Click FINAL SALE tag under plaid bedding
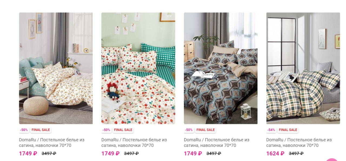The width and height of the screenshot is (346, 161). pos(288,130)
